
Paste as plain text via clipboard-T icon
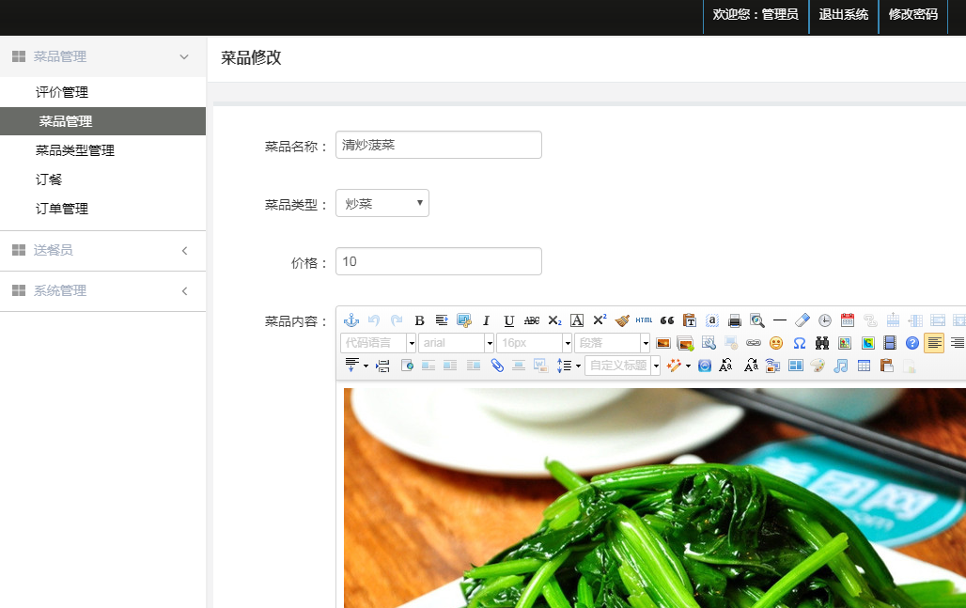tap(690, 320)
